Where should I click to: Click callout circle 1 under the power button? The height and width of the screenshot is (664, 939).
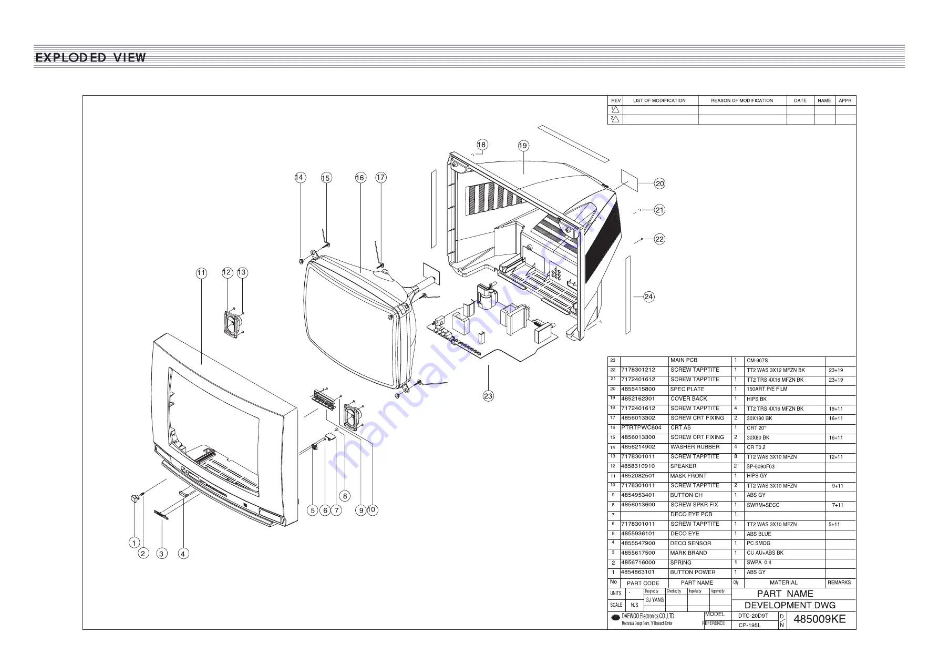[134, 543]
